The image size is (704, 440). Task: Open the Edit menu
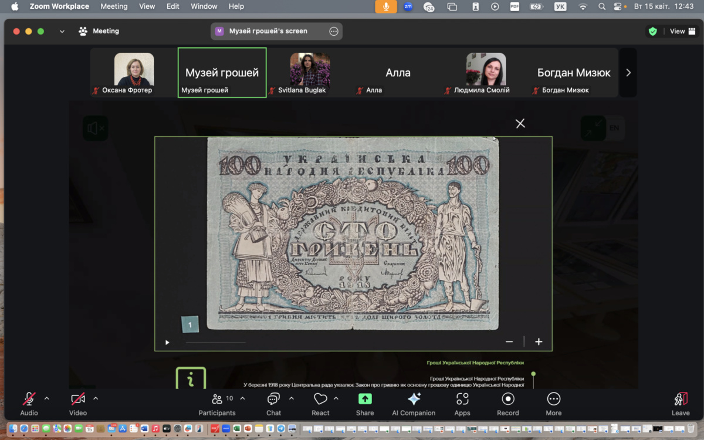coord(173,6)
